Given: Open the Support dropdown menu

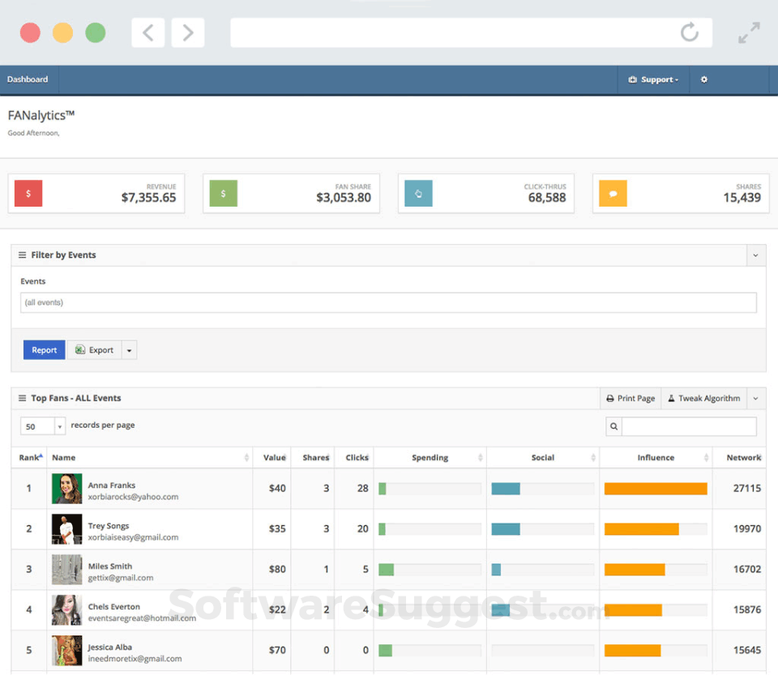Looking at the screenshot, I should click(x=653, y=79).
